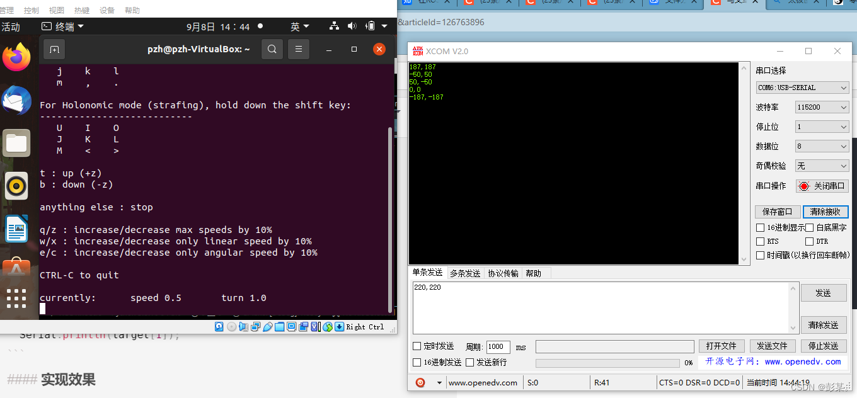Enable 发送新行 send newline checkbox
The image size is (857, 398).
pyautogui.click(x=469, y=362)
